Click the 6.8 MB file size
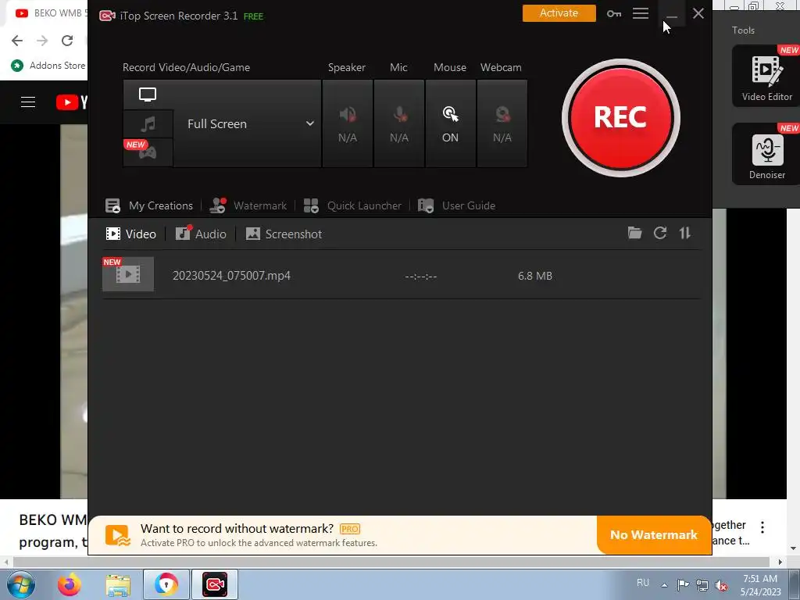 [534, 276]
